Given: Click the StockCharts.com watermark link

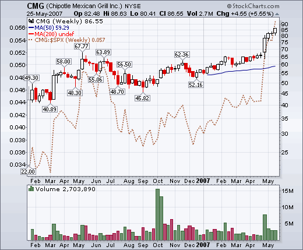Looking at the screenshot, I should point(253,6).
